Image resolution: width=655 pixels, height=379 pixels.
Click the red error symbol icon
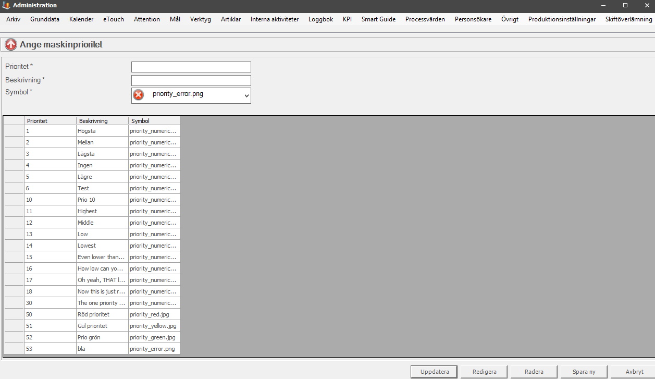pyautogui.click(x=139, y=95)
